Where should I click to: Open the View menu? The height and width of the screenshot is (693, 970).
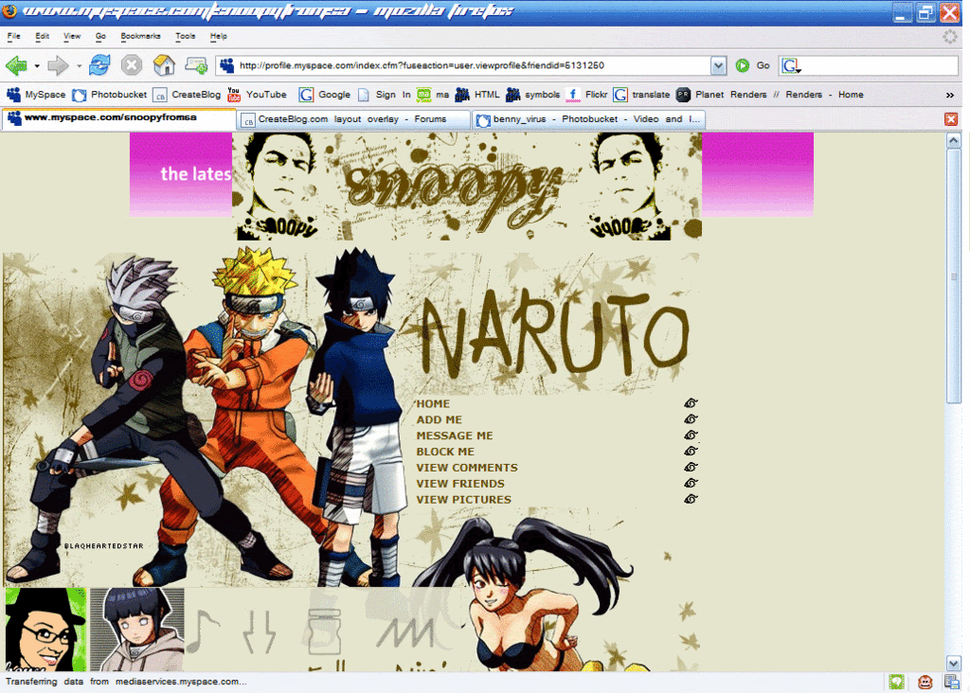pyautogui.click(x=72, y=37)
